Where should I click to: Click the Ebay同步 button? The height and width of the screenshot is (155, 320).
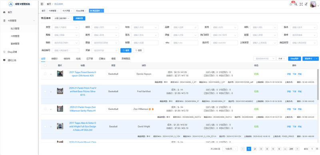point(294,59)
